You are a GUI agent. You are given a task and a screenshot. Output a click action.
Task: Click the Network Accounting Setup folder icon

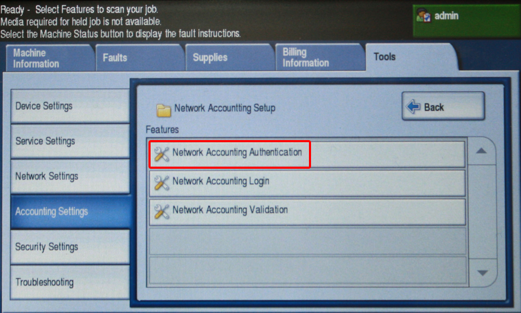coord(164,110)
